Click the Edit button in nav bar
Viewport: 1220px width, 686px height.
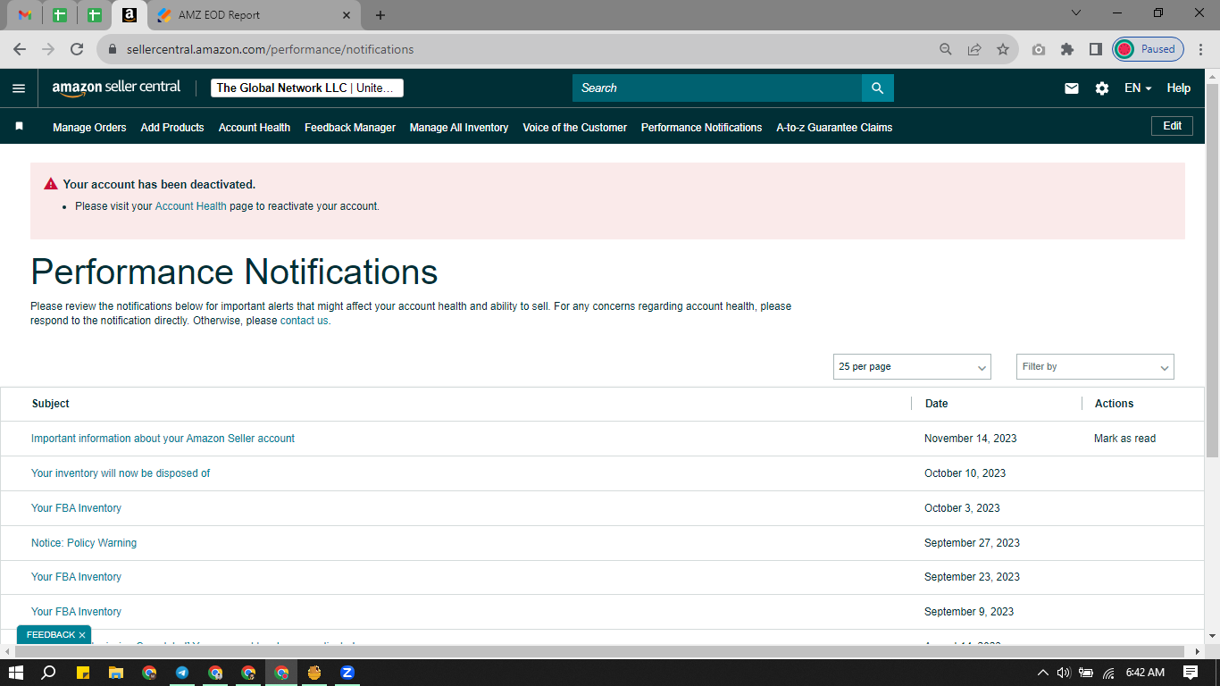(x=1173, y=126)
